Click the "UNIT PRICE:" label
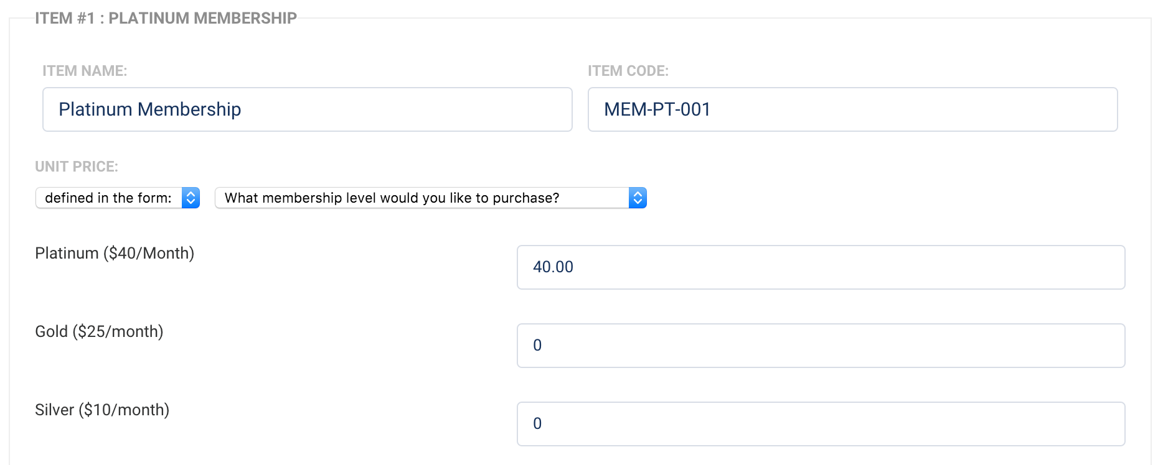This screenshot has width=1163, height=465. pyautogui.click(x=77, y=167)
